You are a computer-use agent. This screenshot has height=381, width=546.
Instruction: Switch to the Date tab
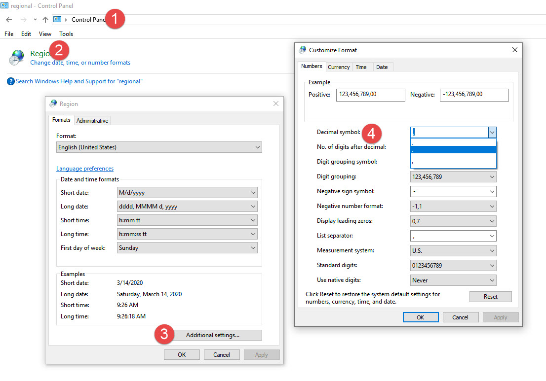click(x=382, y=67)
